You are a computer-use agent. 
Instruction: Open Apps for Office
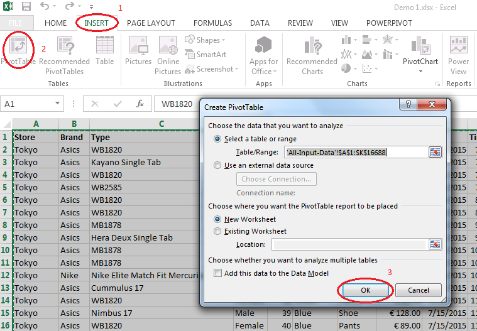pos(263,55)
